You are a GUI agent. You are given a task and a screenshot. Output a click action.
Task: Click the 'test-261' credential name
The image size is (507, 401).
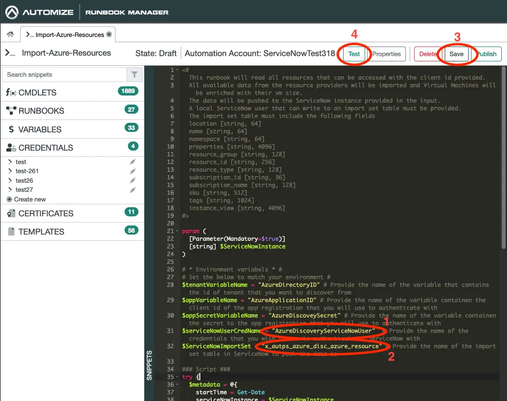[27, 171]
